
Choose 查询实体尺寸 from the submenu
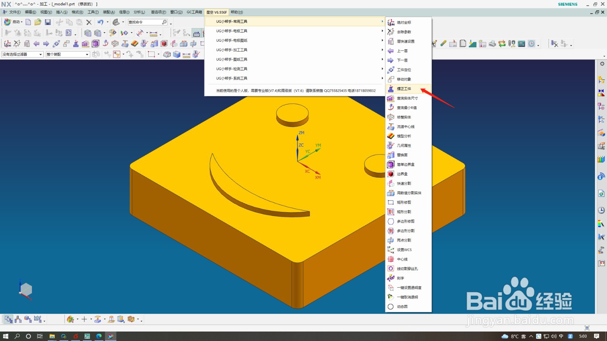(408, 98)
